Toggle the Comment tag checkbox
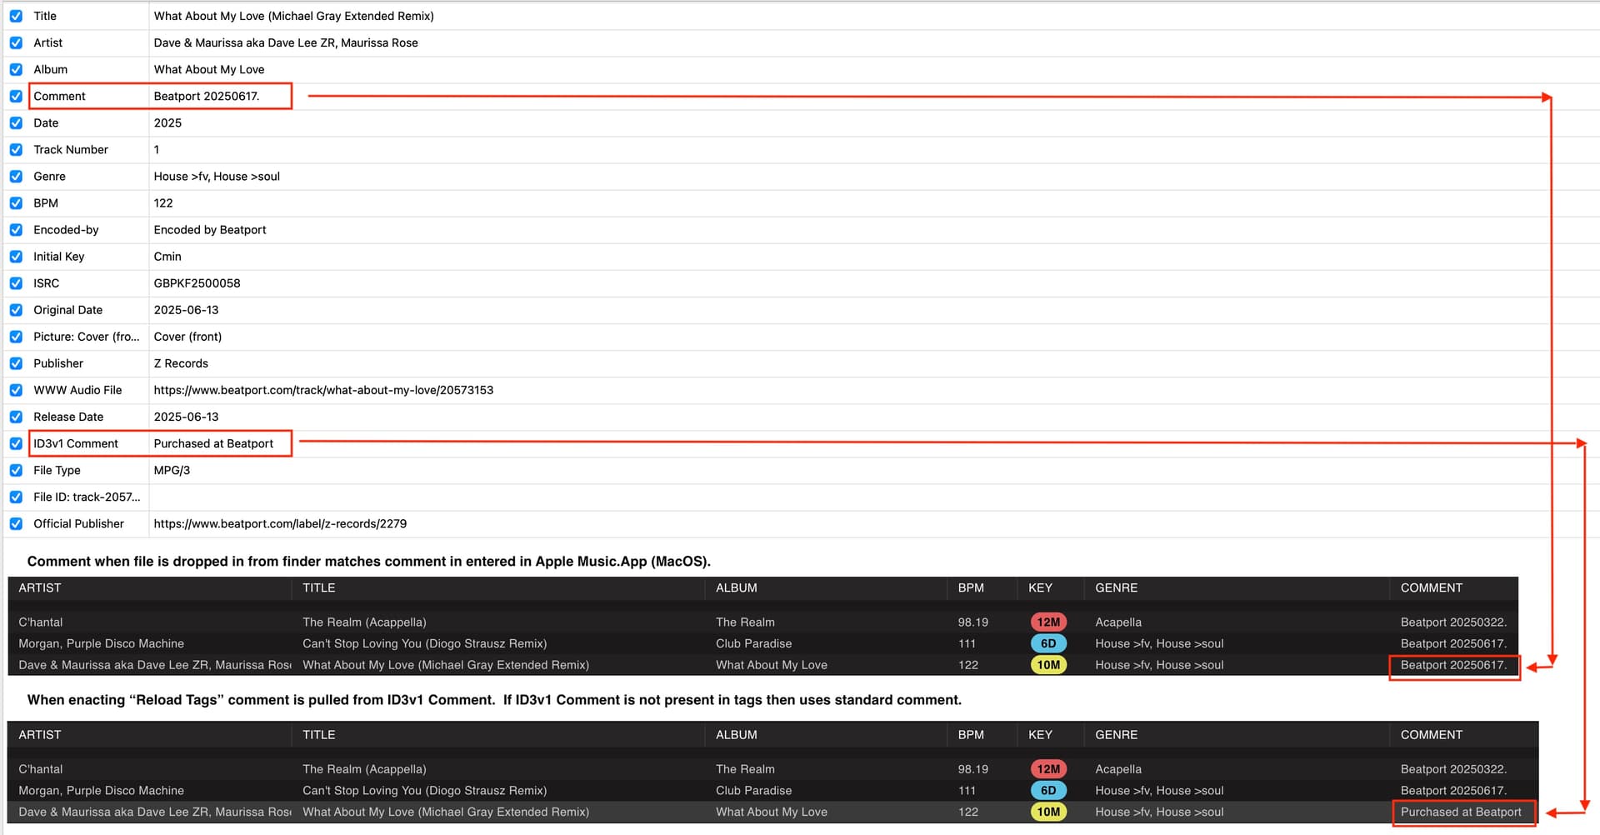This screenshot has width=1600, height=835. pyautogui.click(x=16, y=96)
